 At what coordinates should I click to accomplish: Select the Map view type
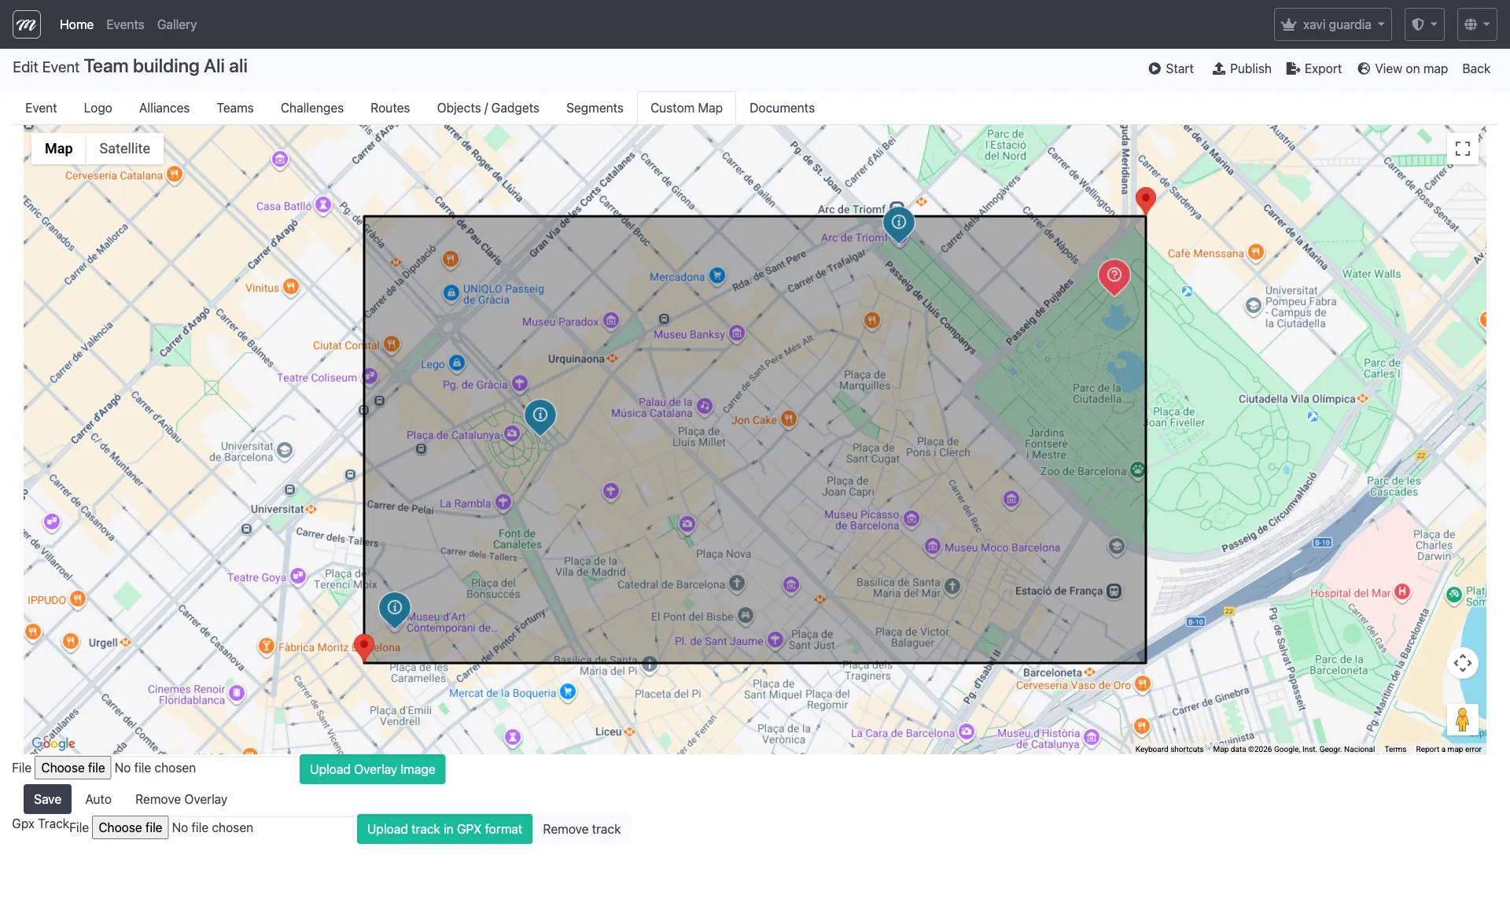(58, 149)
